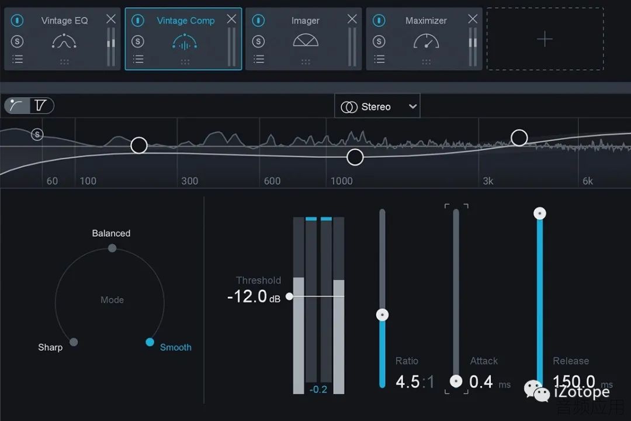Click the -12.0 dB threshold value
631x421 pixels.
click(254, 297)
